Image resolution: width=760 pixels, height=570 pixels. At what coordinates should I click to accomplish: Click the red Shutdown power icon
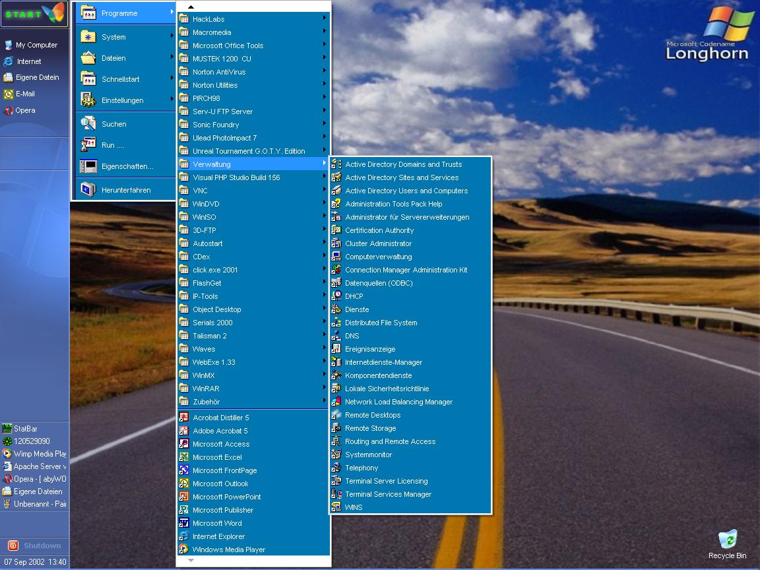13,546
